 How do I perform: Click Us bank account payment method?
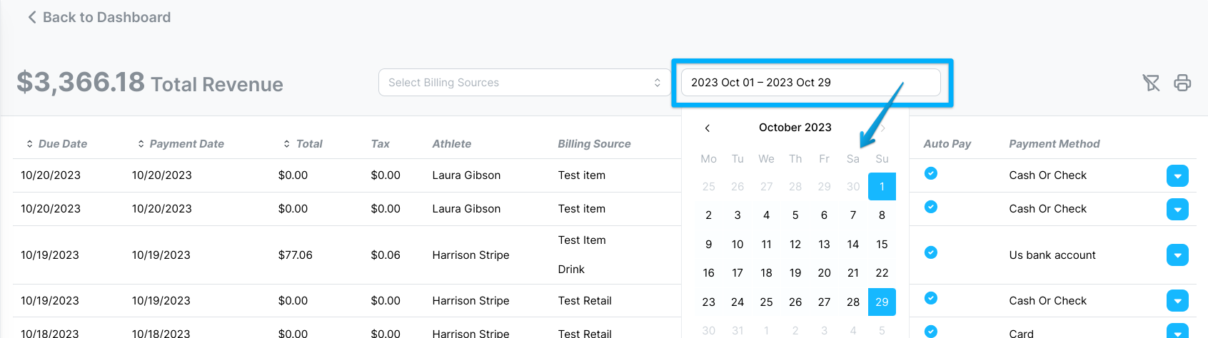[x=1052, y=255]
